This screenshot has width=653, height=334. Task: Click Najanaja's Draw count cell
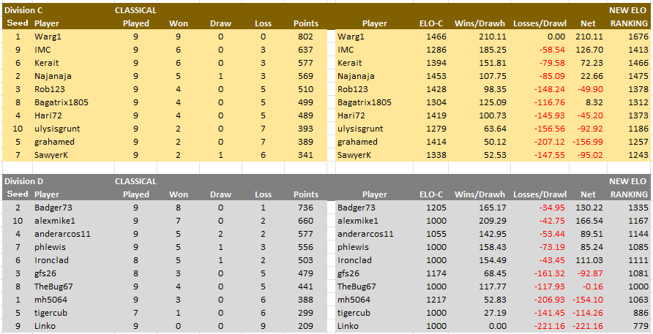click(220, 76)
